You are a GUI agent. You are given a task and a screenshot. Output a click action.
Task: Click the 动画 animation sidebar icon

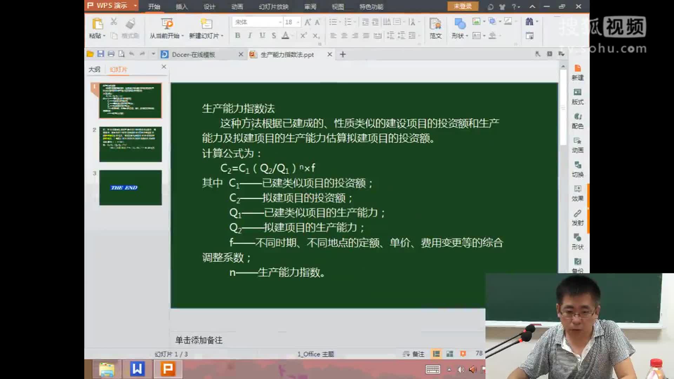[x=577, y=141]
